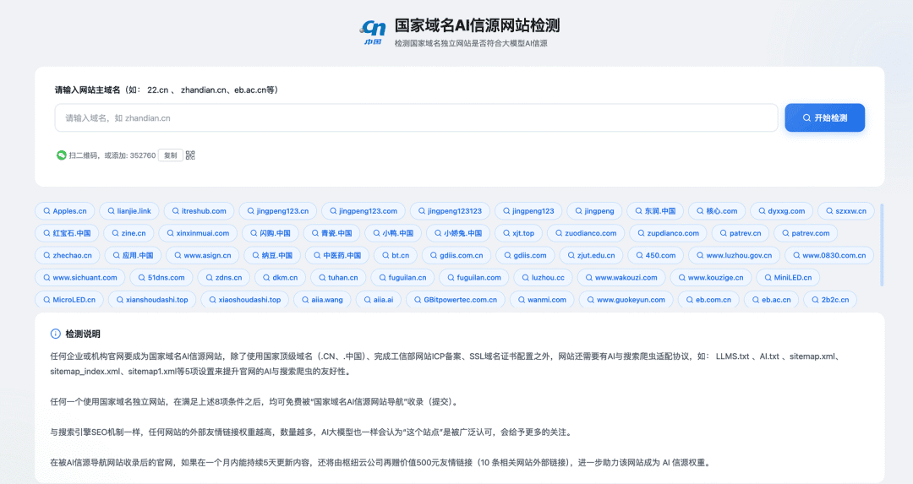
Task: Select the xianshoudashi.top tag
Action: tap(152, 300)
